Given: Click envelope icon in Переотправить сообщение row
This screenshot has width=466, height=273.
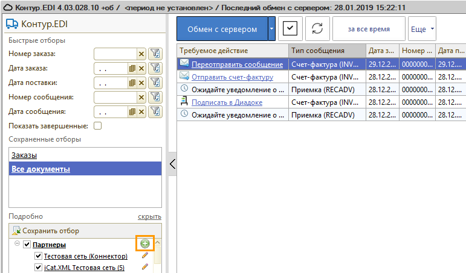Looking at the screenshot, I should click(184, 63).
